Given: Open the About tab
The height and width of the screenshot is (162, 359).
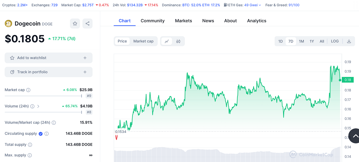Looking at the screenshot, I should (231, 21).
